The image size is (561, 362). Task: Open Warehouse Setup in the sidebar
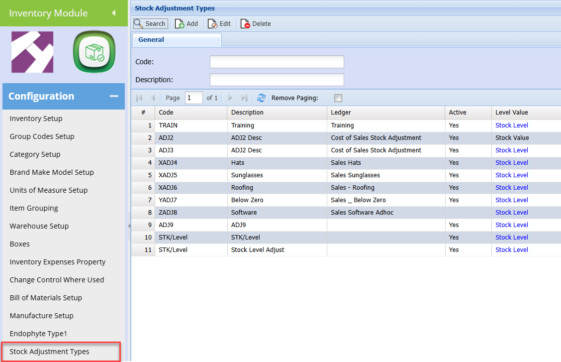(39, 226)
